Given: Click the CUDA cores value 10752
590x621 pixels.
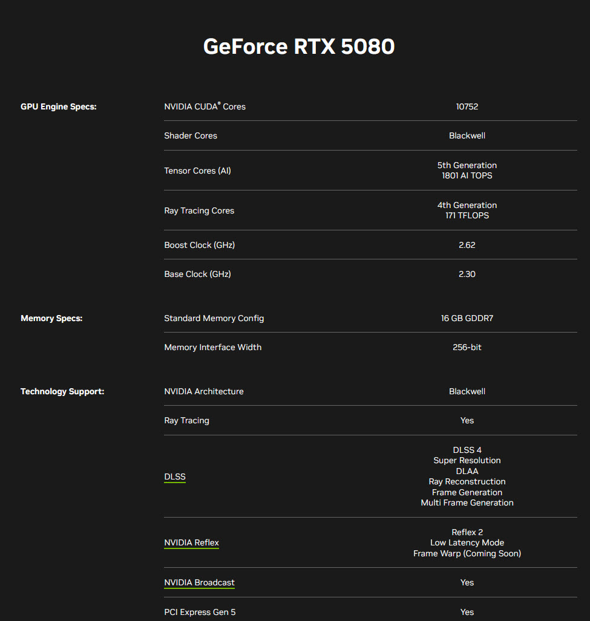Looking at the screenshot, I should pyautogui.click(x=467, y=106).
